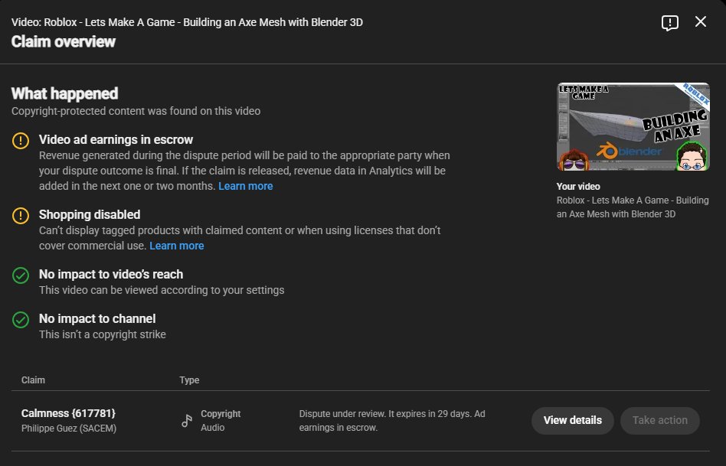The image size is (726, 466).
Task: Click warning icon beside Video ad earnings
Action: coord(21,141)
